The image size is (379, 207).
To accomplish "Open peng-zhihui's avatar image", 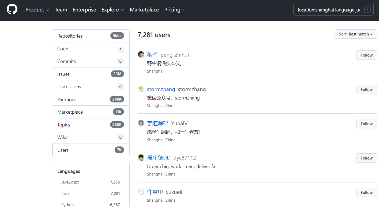I will pos(141,54).
